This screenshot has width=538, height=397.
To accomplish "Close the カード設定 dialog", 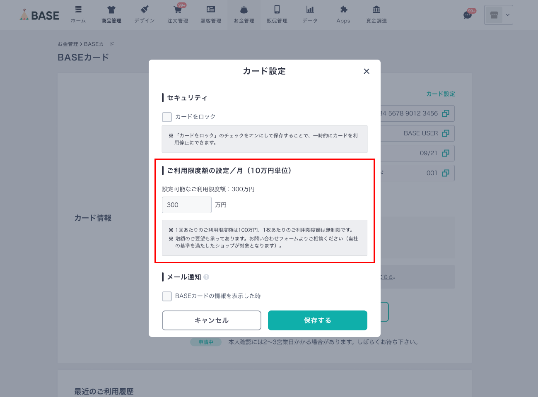I will [367, 71].
